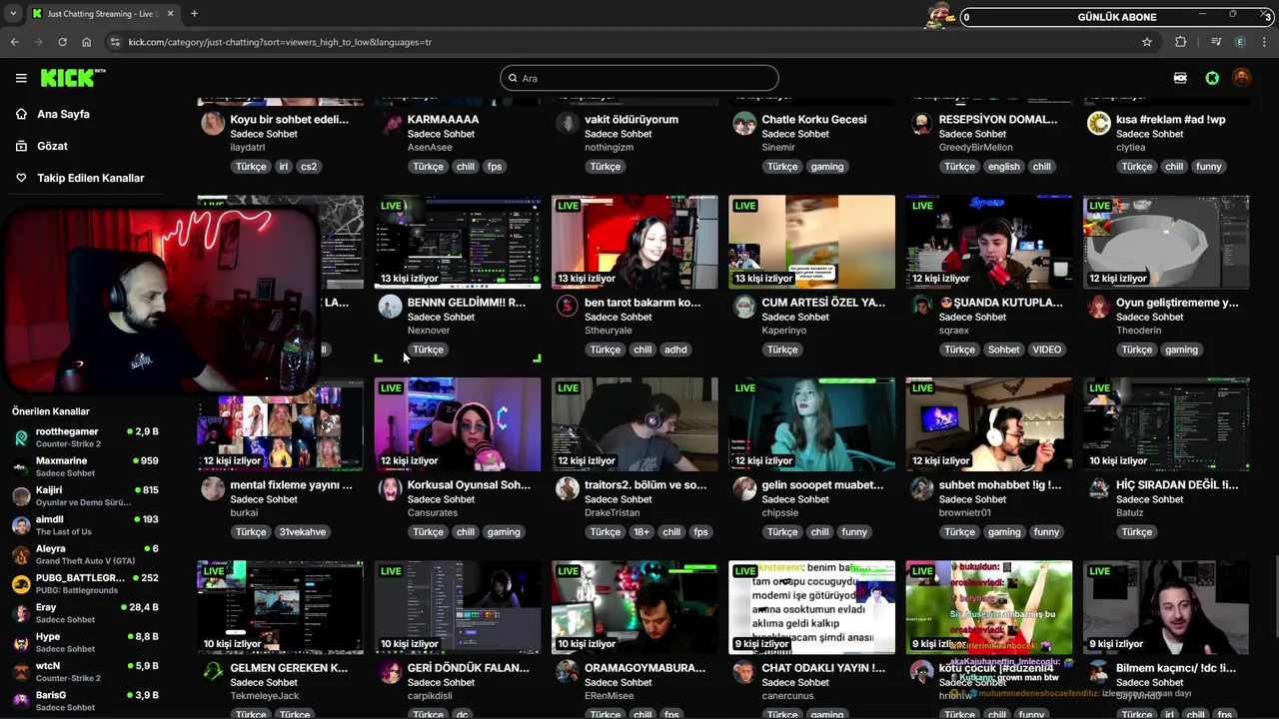Click the english tag under GreedyBirMellon
The height and width of the screenshot is (719, 1279).
click(1003, 167)
